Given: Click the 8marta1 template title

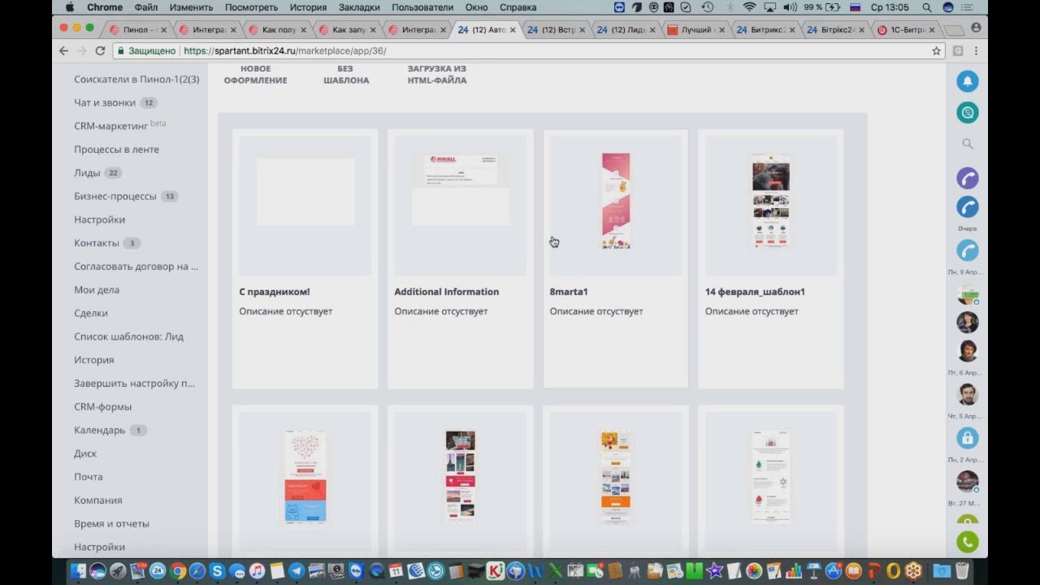Looking at the screenshot, I should coord(569,292).
